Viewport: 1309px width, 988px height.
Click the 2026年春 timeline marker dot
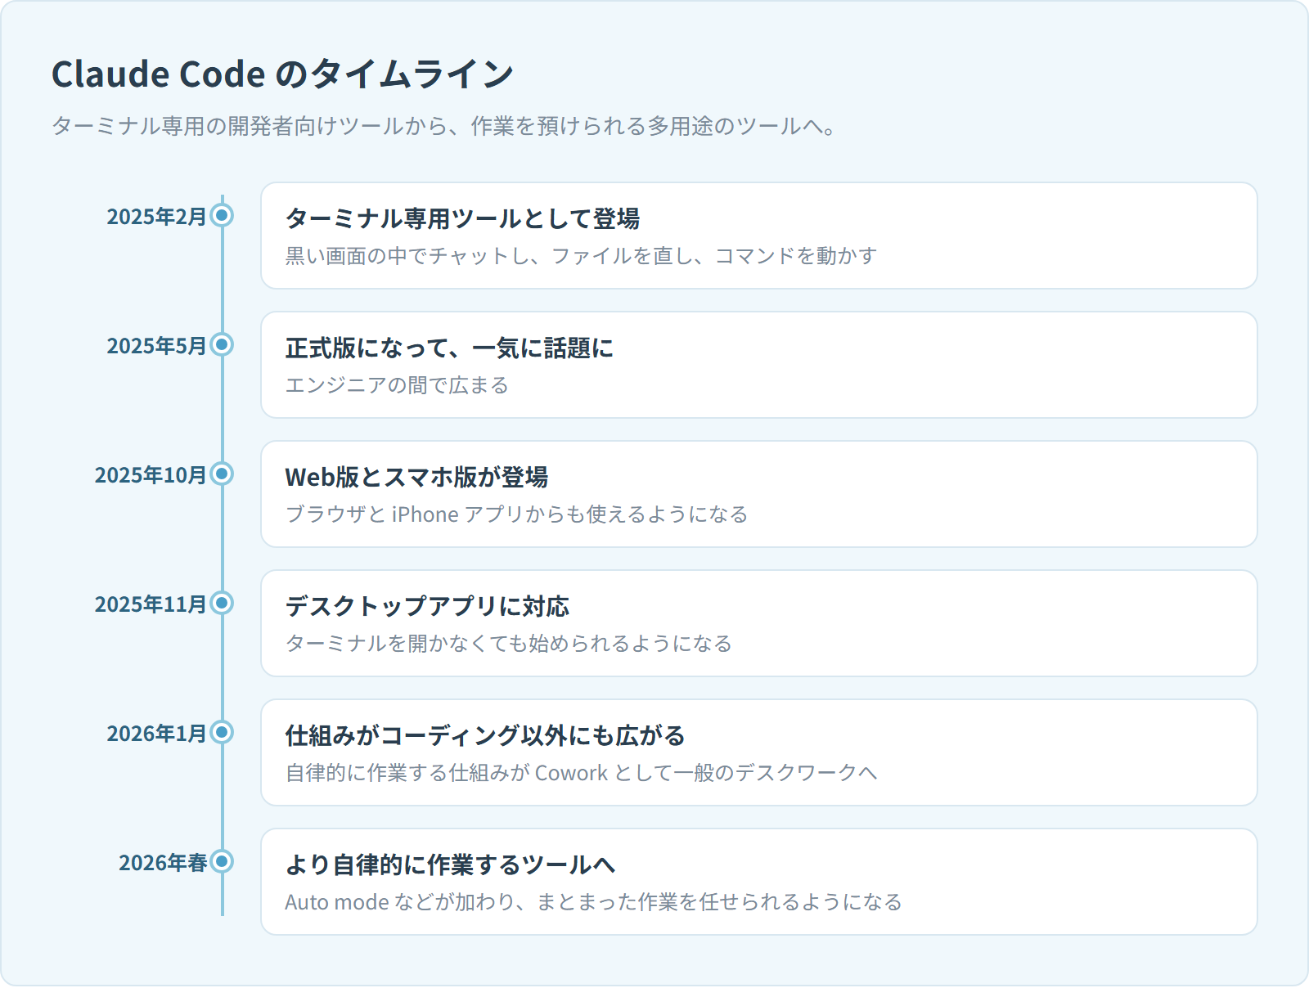222,861
